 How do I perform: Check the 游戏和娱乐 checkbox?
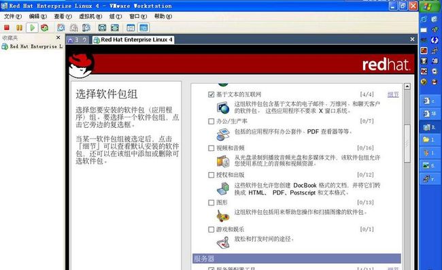pos(211,229)
